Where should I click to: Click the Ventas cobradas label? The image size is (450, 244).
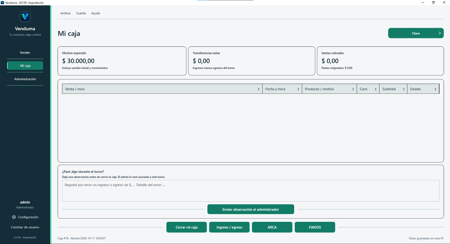coord(333,53)
